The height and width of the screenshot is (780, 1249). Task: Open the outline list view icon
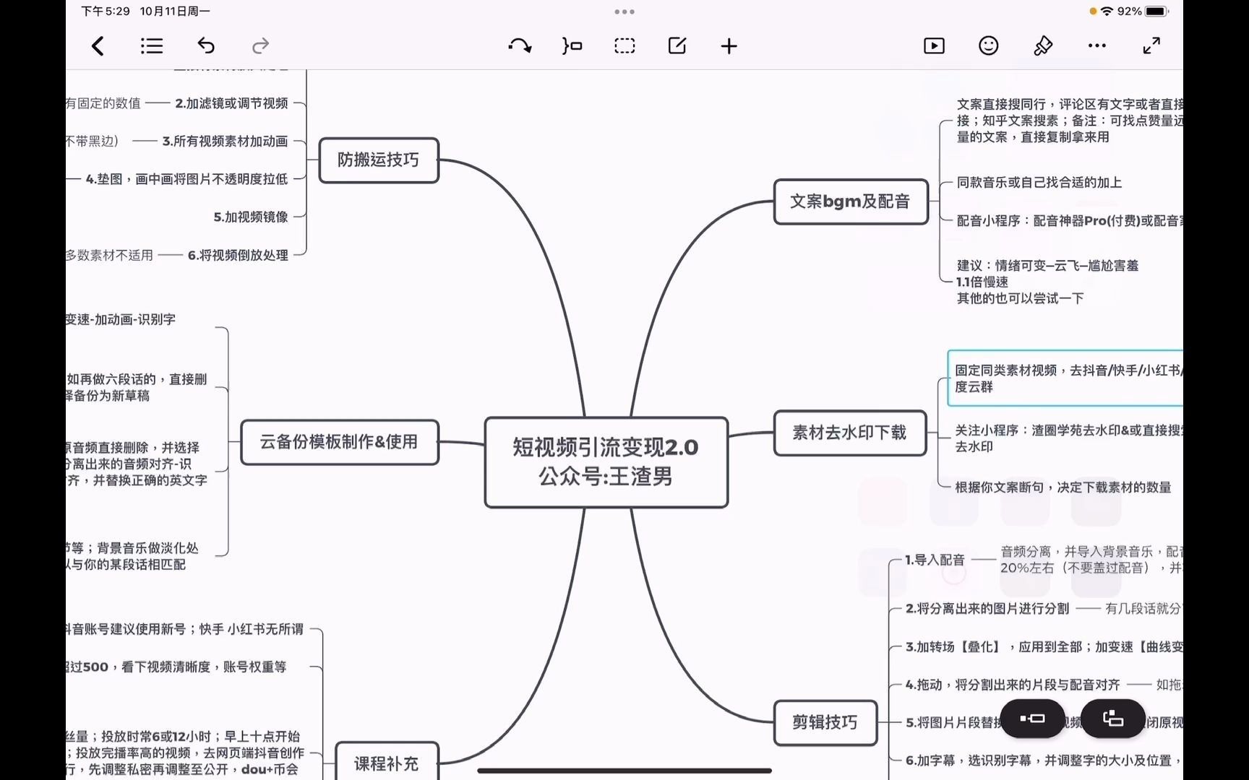pyautogui.click(x=152, y=46)
